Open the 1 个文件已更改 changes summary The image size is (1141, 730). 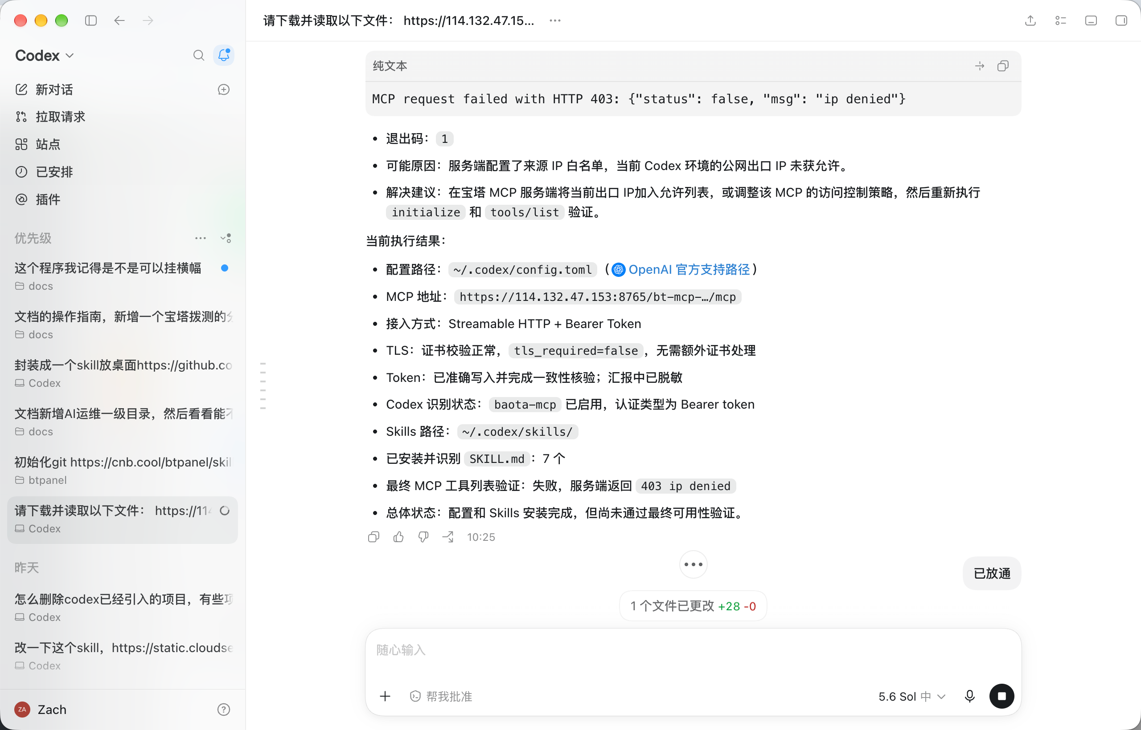(693, 606)
